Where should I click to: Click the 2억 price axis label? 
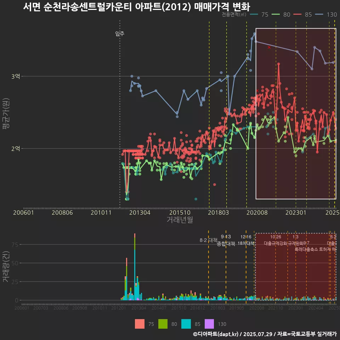[x=16, y=148]
